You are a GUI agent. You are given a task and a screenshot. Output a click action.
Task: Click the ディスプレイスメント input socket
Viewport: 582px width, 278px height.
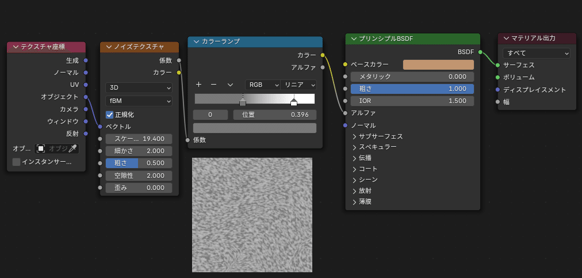(497, 90)
